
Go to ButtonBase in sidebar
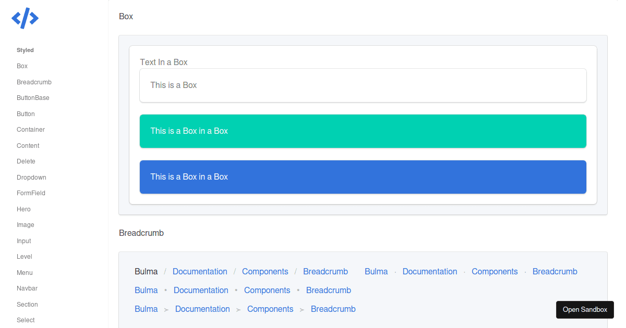click(33, 98)
